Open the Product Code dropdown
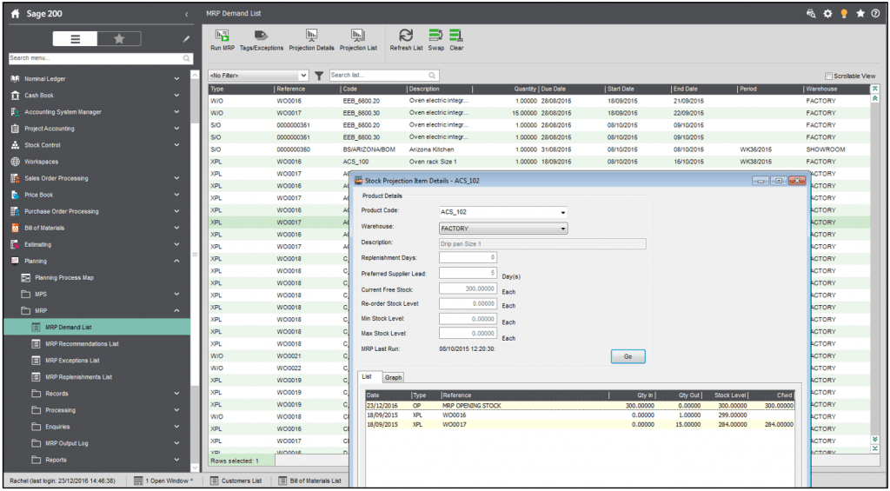The height and width of the screenshot is (491, 890). [563, 213]
